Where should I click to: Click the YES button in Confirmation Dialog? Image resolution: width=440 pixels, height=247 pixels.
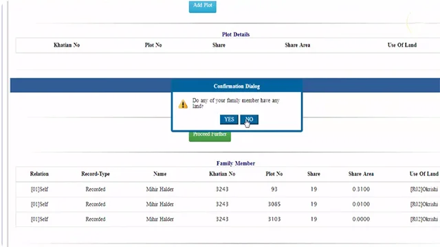pos(229,119)
